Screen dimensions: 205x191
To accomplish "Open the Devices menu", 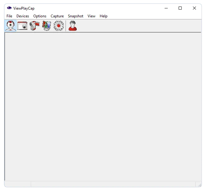I will point(23,16).
